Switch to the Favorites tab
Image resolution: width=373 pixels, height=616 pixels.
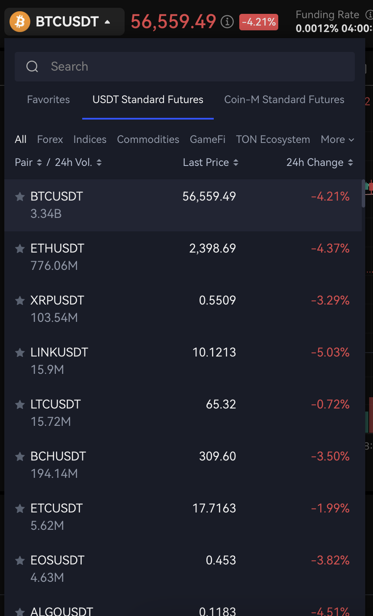(48, 100)
